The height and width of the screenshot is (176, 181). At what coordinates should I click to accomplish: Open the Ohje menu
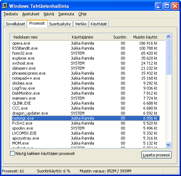82,14
